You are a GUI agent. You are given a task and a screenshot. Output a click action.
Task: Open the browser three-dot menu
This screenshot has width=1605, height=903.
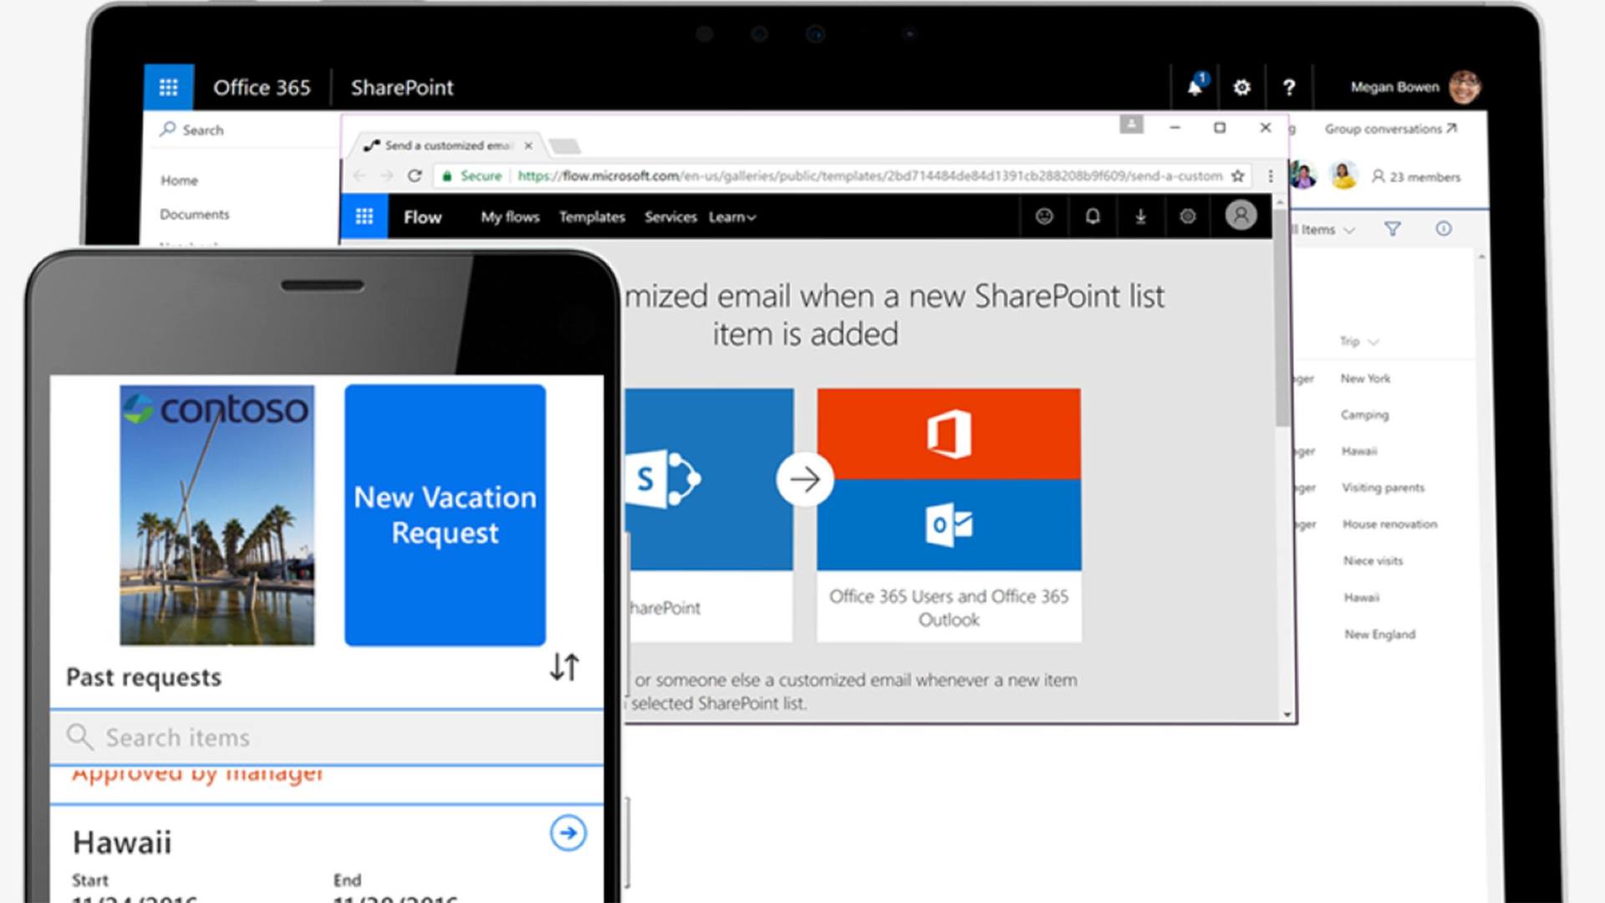[x=1271, y=176]
